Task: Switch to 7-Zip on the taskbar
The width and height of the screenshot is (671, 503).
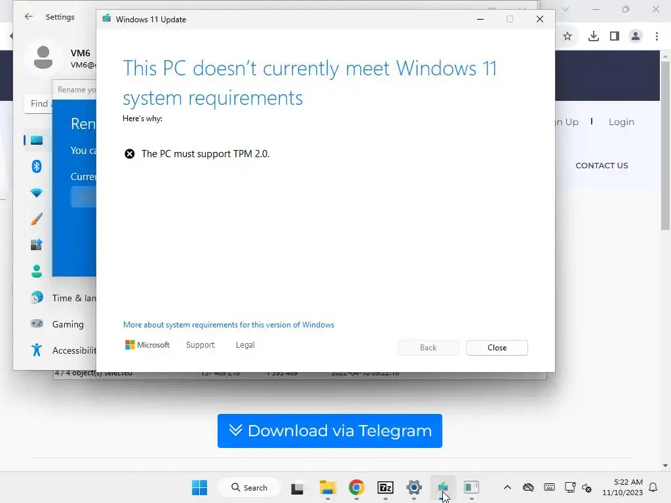Action: coord(385,487)
